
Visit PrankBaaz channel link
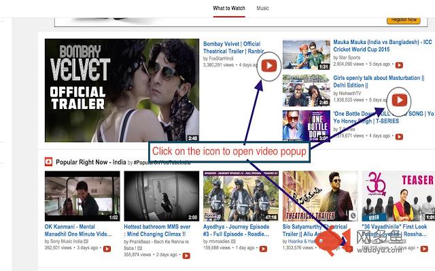[x=156, y=245]
